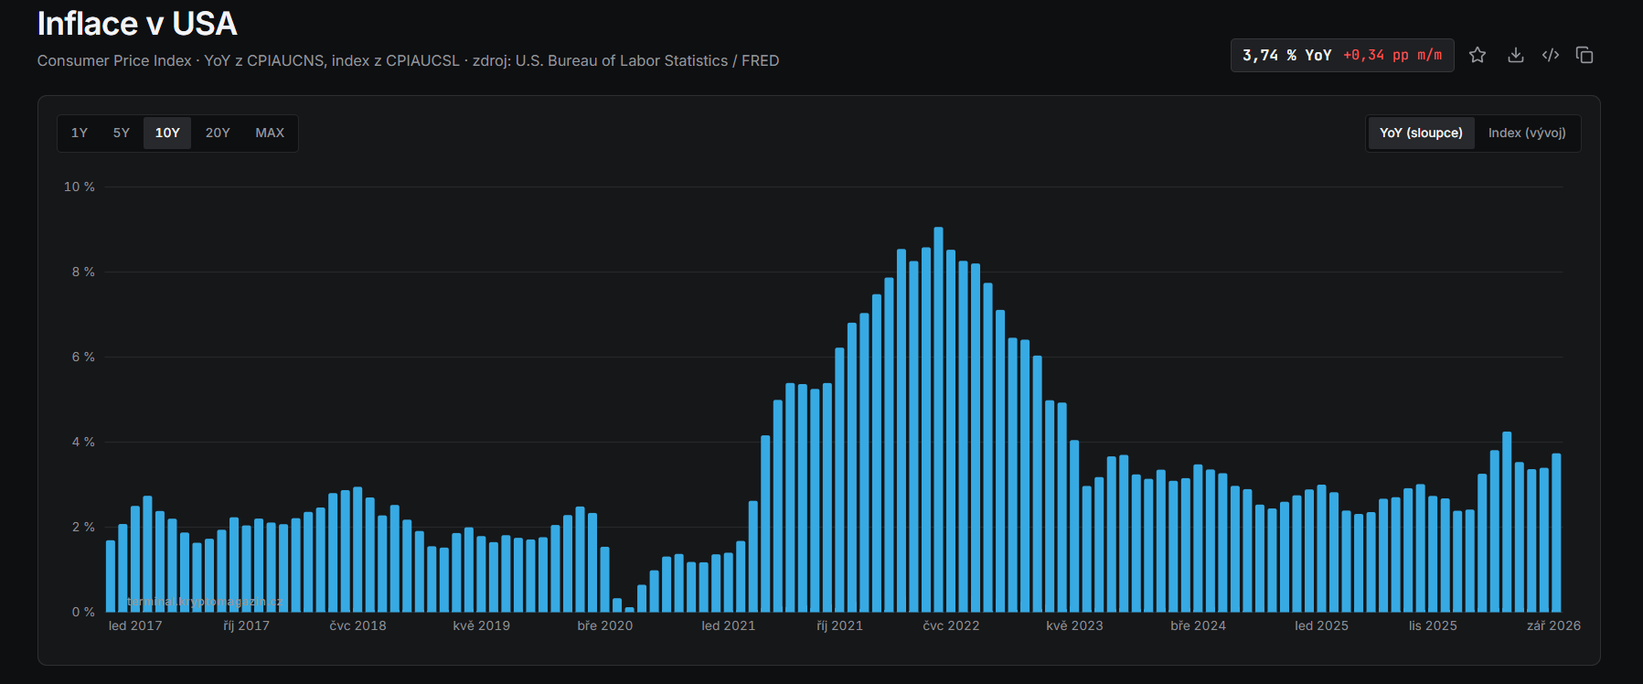Click the 'led 2025' axis label
Screen dimensions: 1643x684
coord(1321,625)
